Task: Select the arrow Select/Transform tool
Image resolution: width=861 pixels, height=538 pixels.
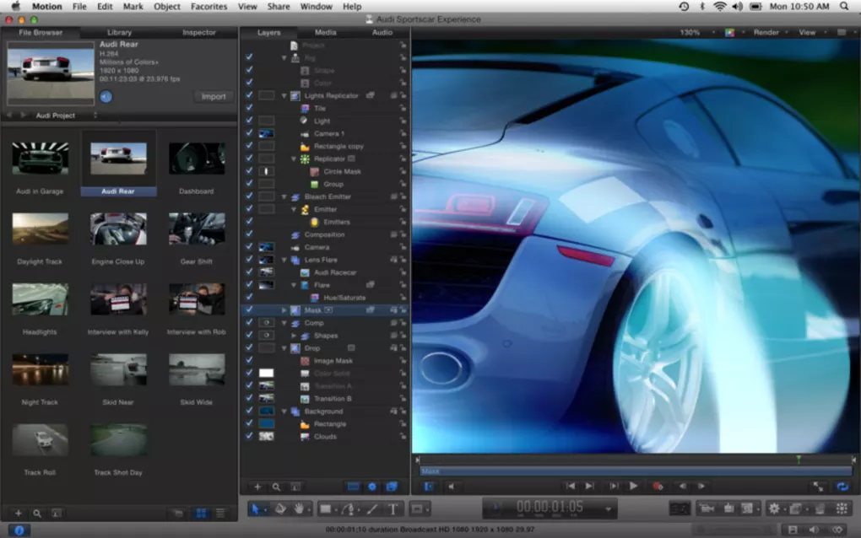Action: tap(255, 508)
